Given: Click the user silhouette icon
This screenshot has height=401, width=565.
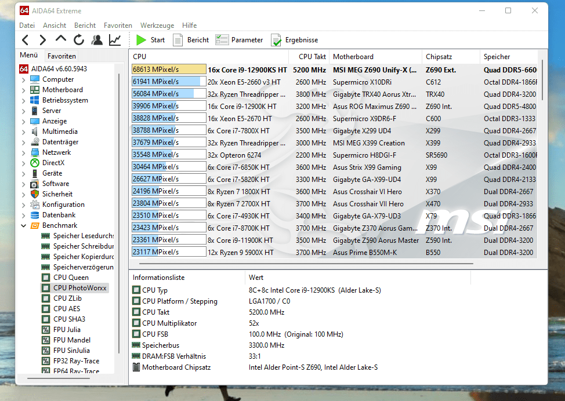Looking at the screenshot, I should (x=96, y=40).
